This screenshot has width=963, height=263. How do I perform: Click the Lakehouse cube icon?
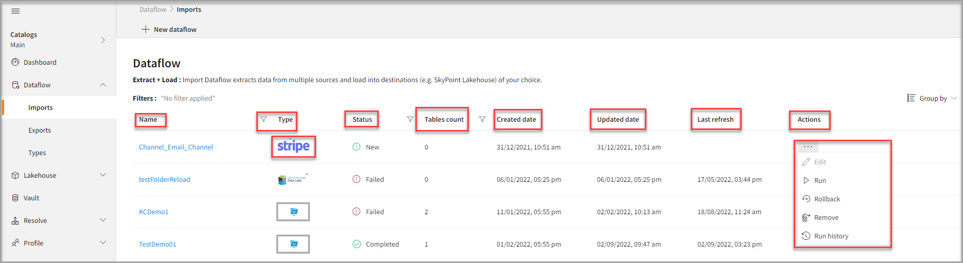point(15,175)
